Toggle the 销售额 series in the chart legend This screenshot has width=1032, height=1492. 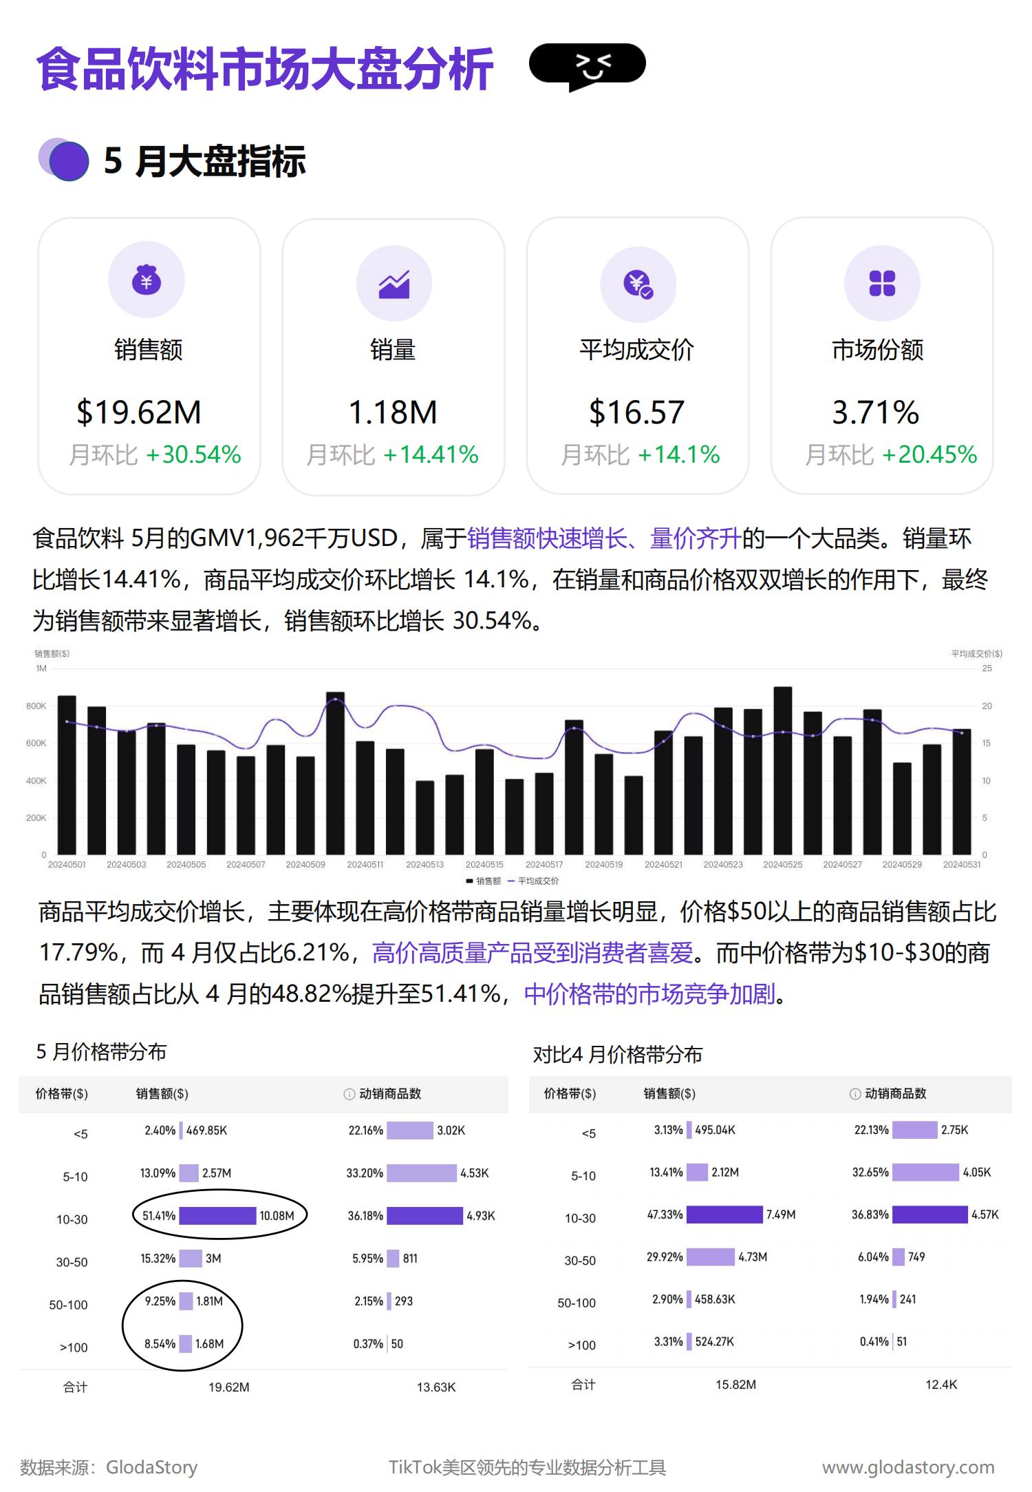[x=484, y=881]
